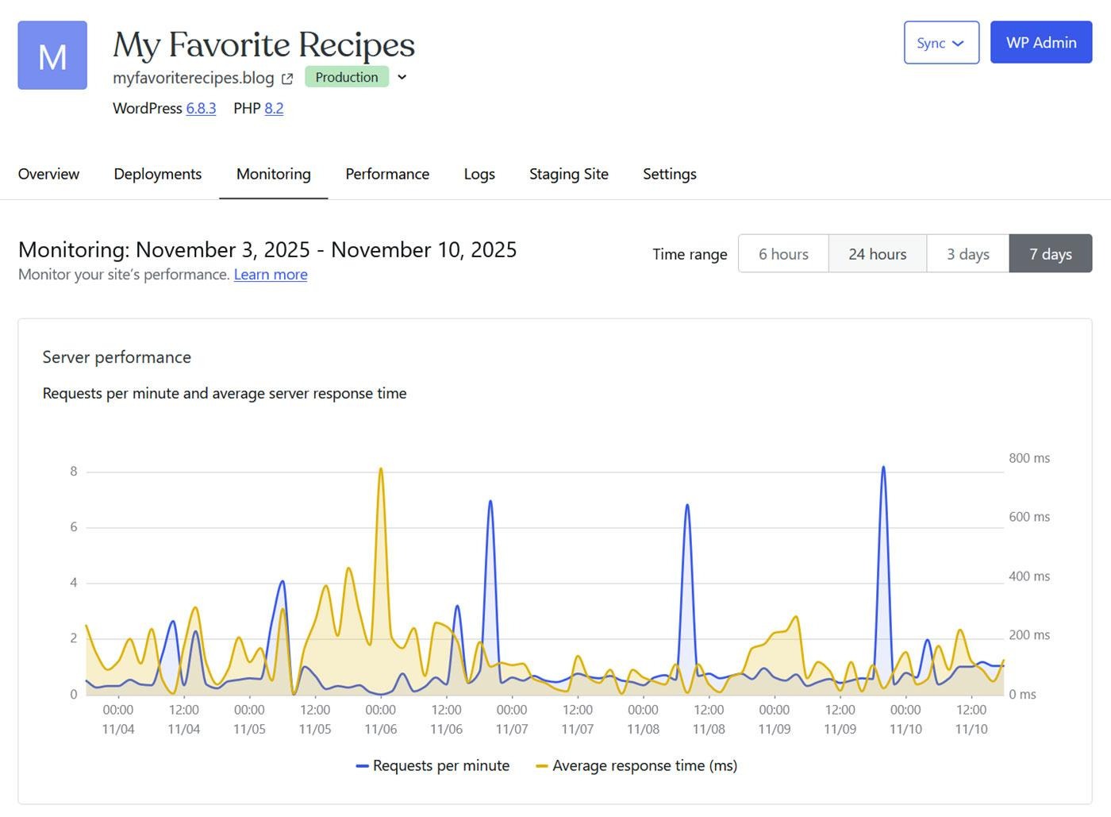
Task: Select the 7 days time range
Action: click(1050, 254)
